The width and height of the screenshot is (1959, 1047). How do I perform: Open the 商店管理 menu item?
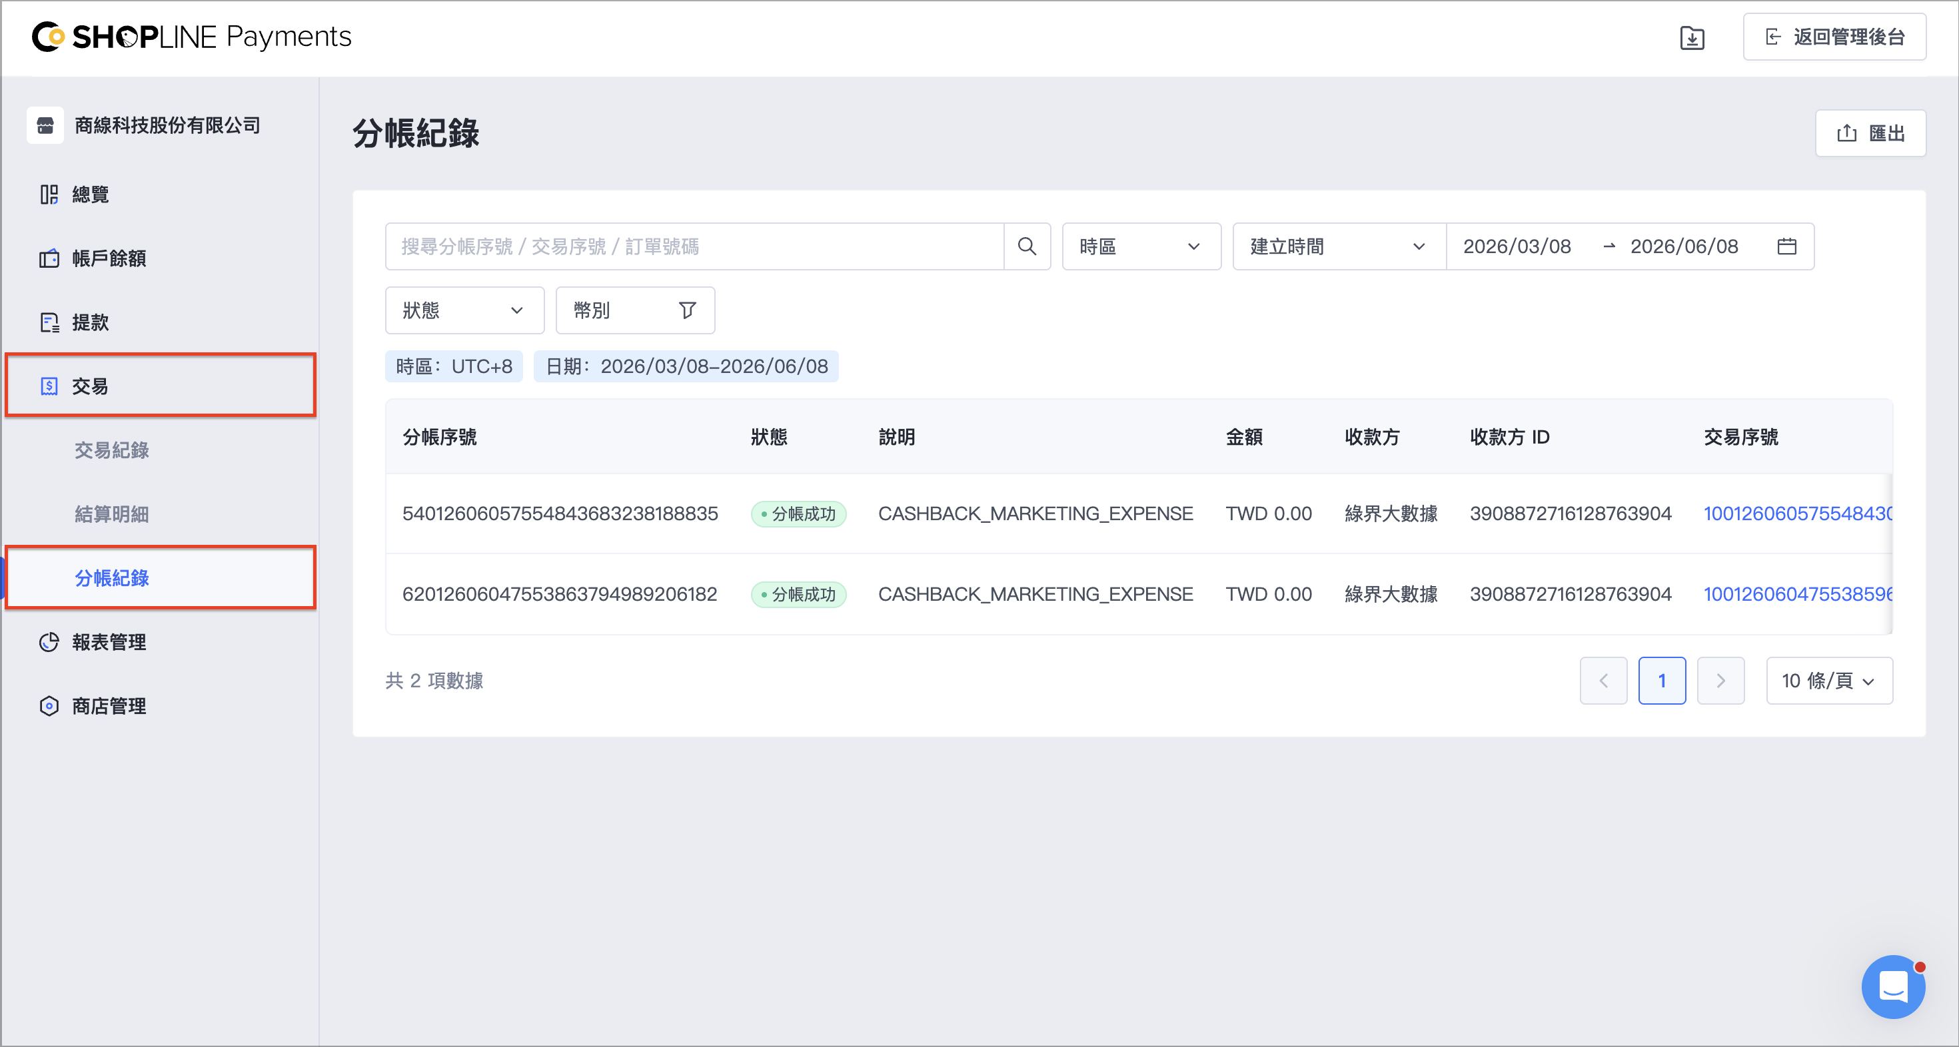click(160, 705)
